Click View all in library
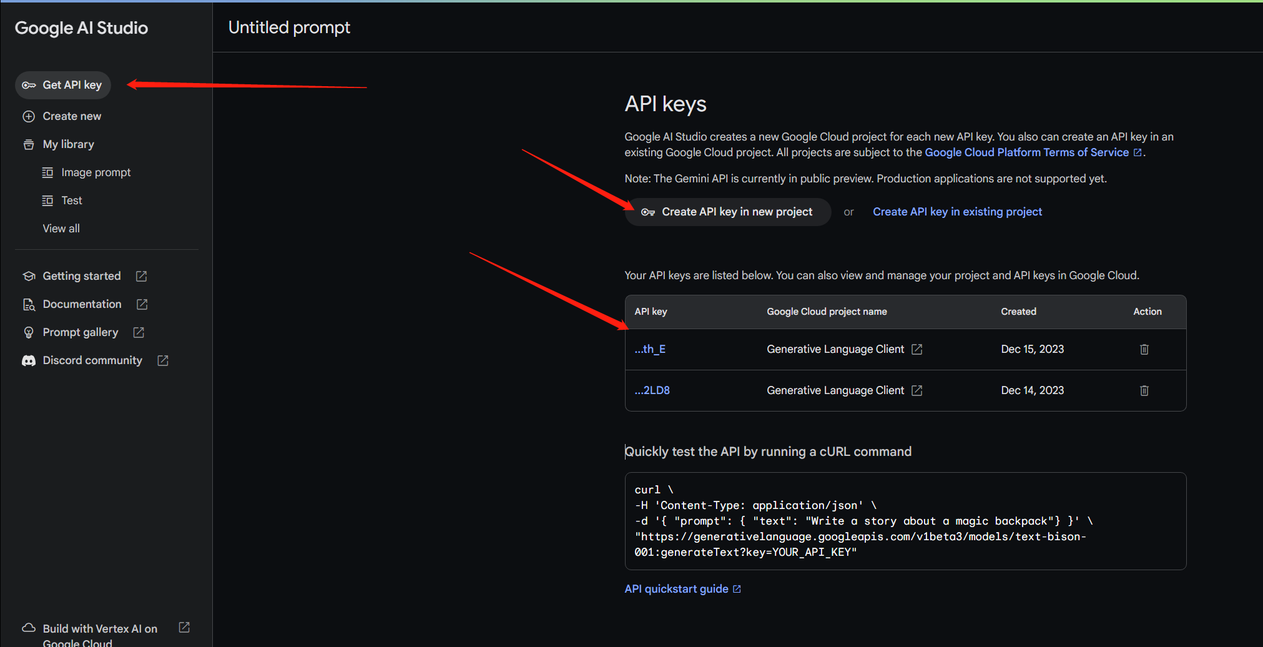Viewport: 1263px width, 647px height. coord(61,229)
